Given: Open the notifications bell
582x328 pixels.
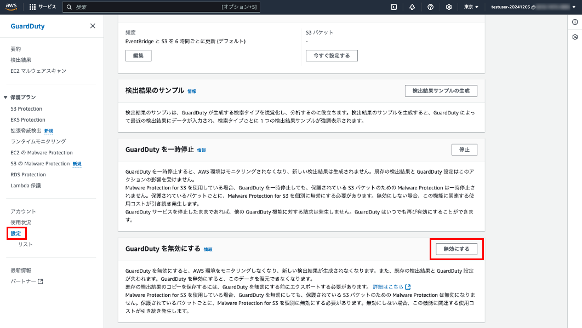Looking at the screenshot, I should tap(412, 7).
